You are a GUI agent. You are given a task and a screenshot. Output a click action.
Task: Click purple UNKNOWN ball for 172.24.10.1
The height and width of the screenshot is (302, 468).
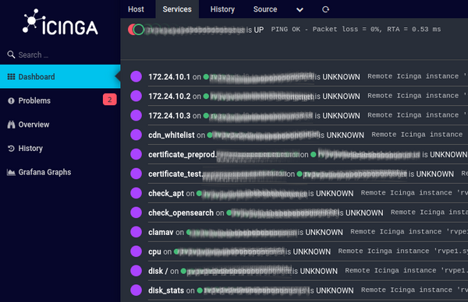(136, 76)
